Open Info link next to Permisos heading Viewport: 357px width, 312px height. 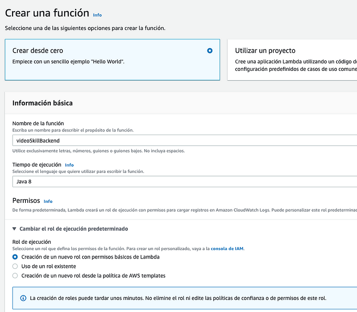click(48, 201)
